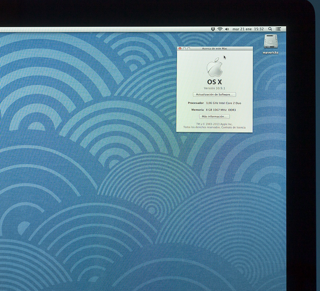The width and height of the screenshot is (320, 291).
Task: Close the Acerca de este Mac window
Action: 180,48
